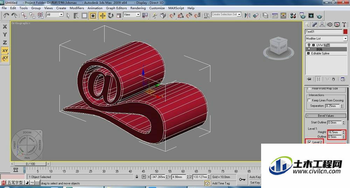The width and height of the screenshot is (350, 188).
Task: Toggle the 3D Snaps magnet icon
Action: click(172, 15)
